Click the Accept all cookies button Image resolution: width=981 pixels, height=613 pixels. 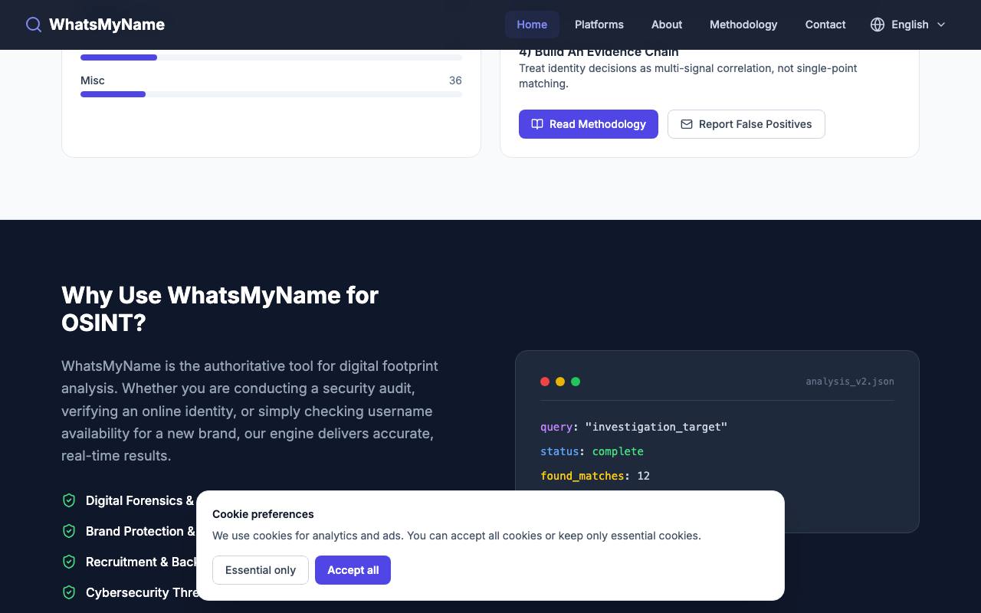pyautogui.click(x=353, y=570)
